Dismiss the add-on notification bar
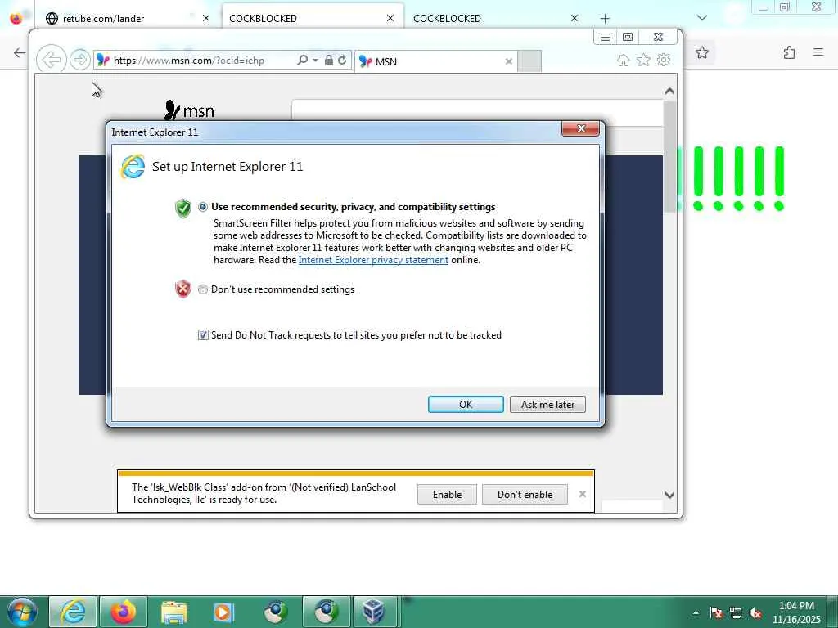The image size is (838, 628). click(x=583, y=494)
